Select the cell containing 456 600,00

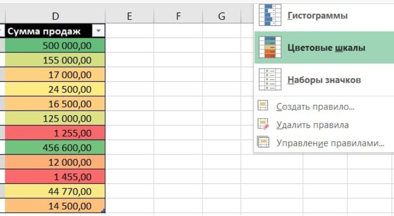point(56,148)
